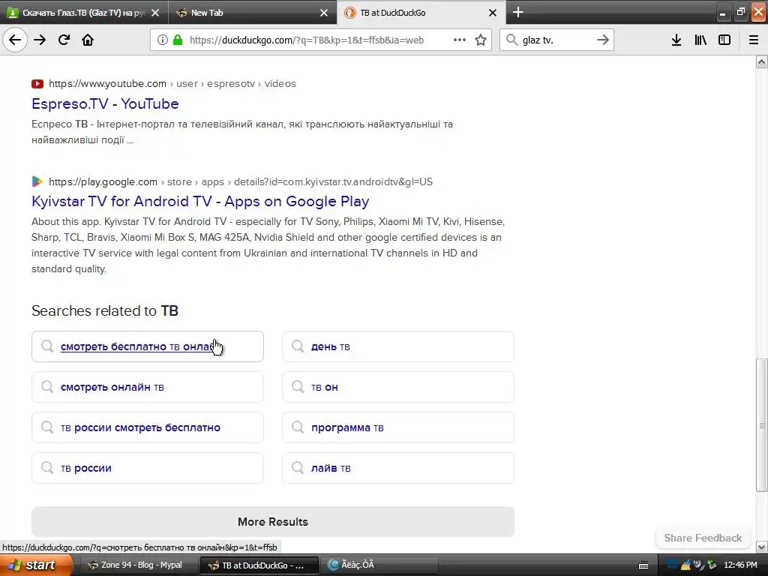Toggle the sidebar view

click(x=724, y=40)
